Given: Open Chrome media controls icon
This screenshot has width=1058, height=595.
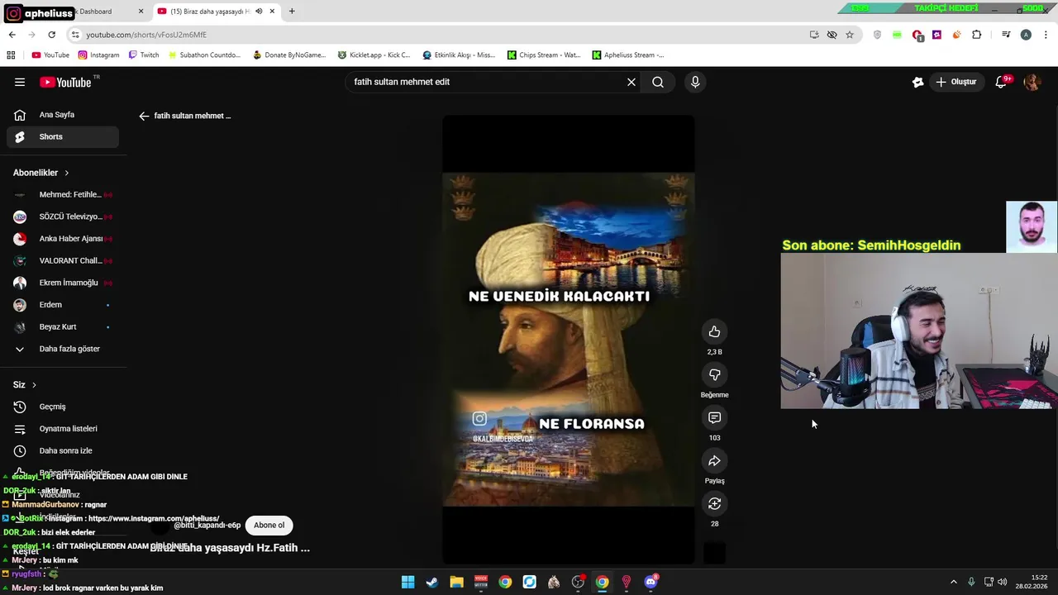Looking at the screenshot, I should pos(1006,35).
